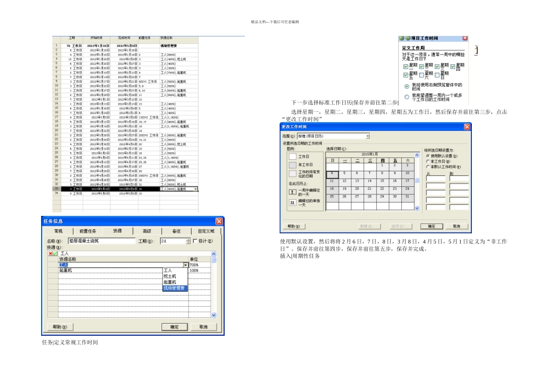Close the 任务信息 dialog
The height and width of the screenshot is (389, 550).
(219, 221)
